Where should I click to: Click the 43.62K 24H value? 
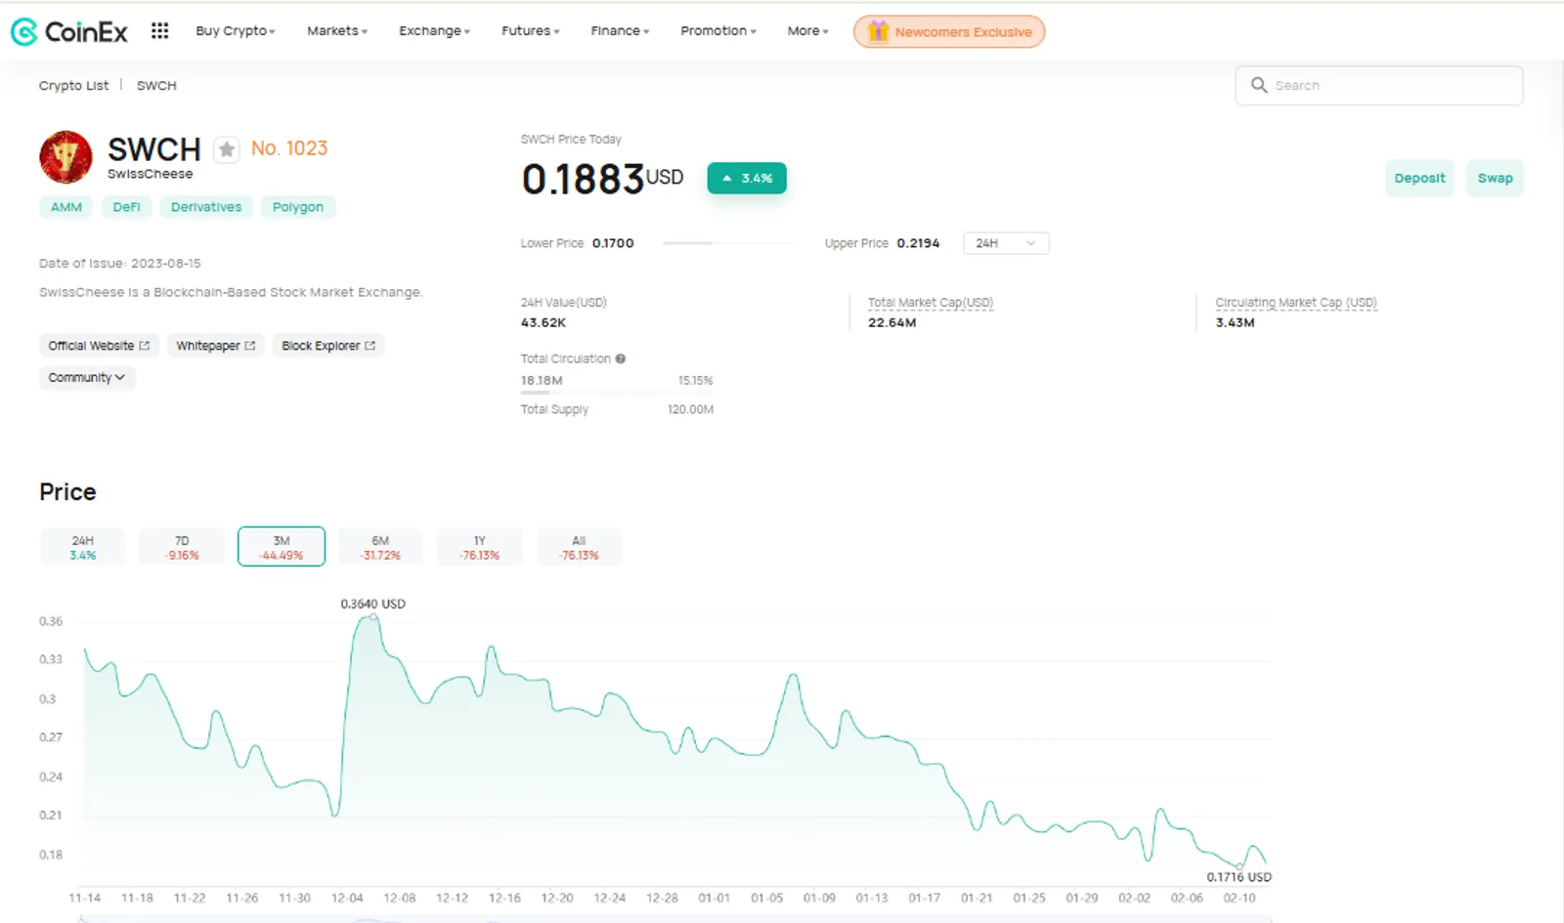543,323
